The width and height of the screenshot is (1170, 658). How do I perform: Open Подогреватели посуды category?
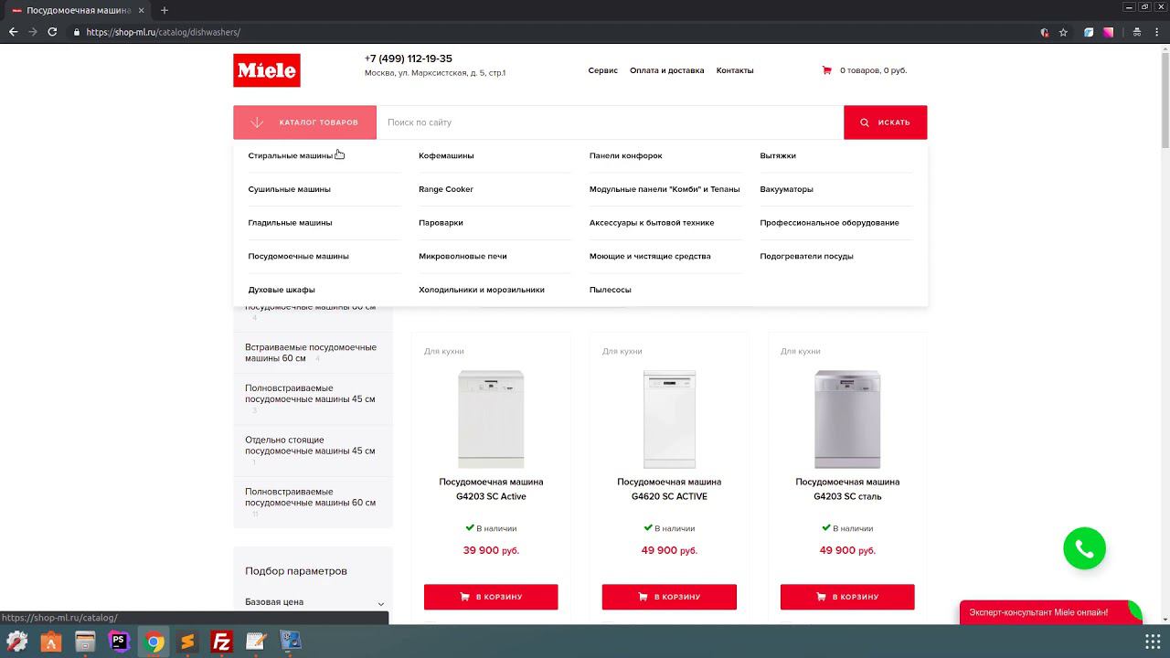click(806, 257)
